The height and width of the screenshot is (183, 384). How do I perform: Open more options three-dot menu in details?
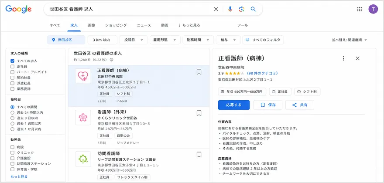[x=343, y=58]
